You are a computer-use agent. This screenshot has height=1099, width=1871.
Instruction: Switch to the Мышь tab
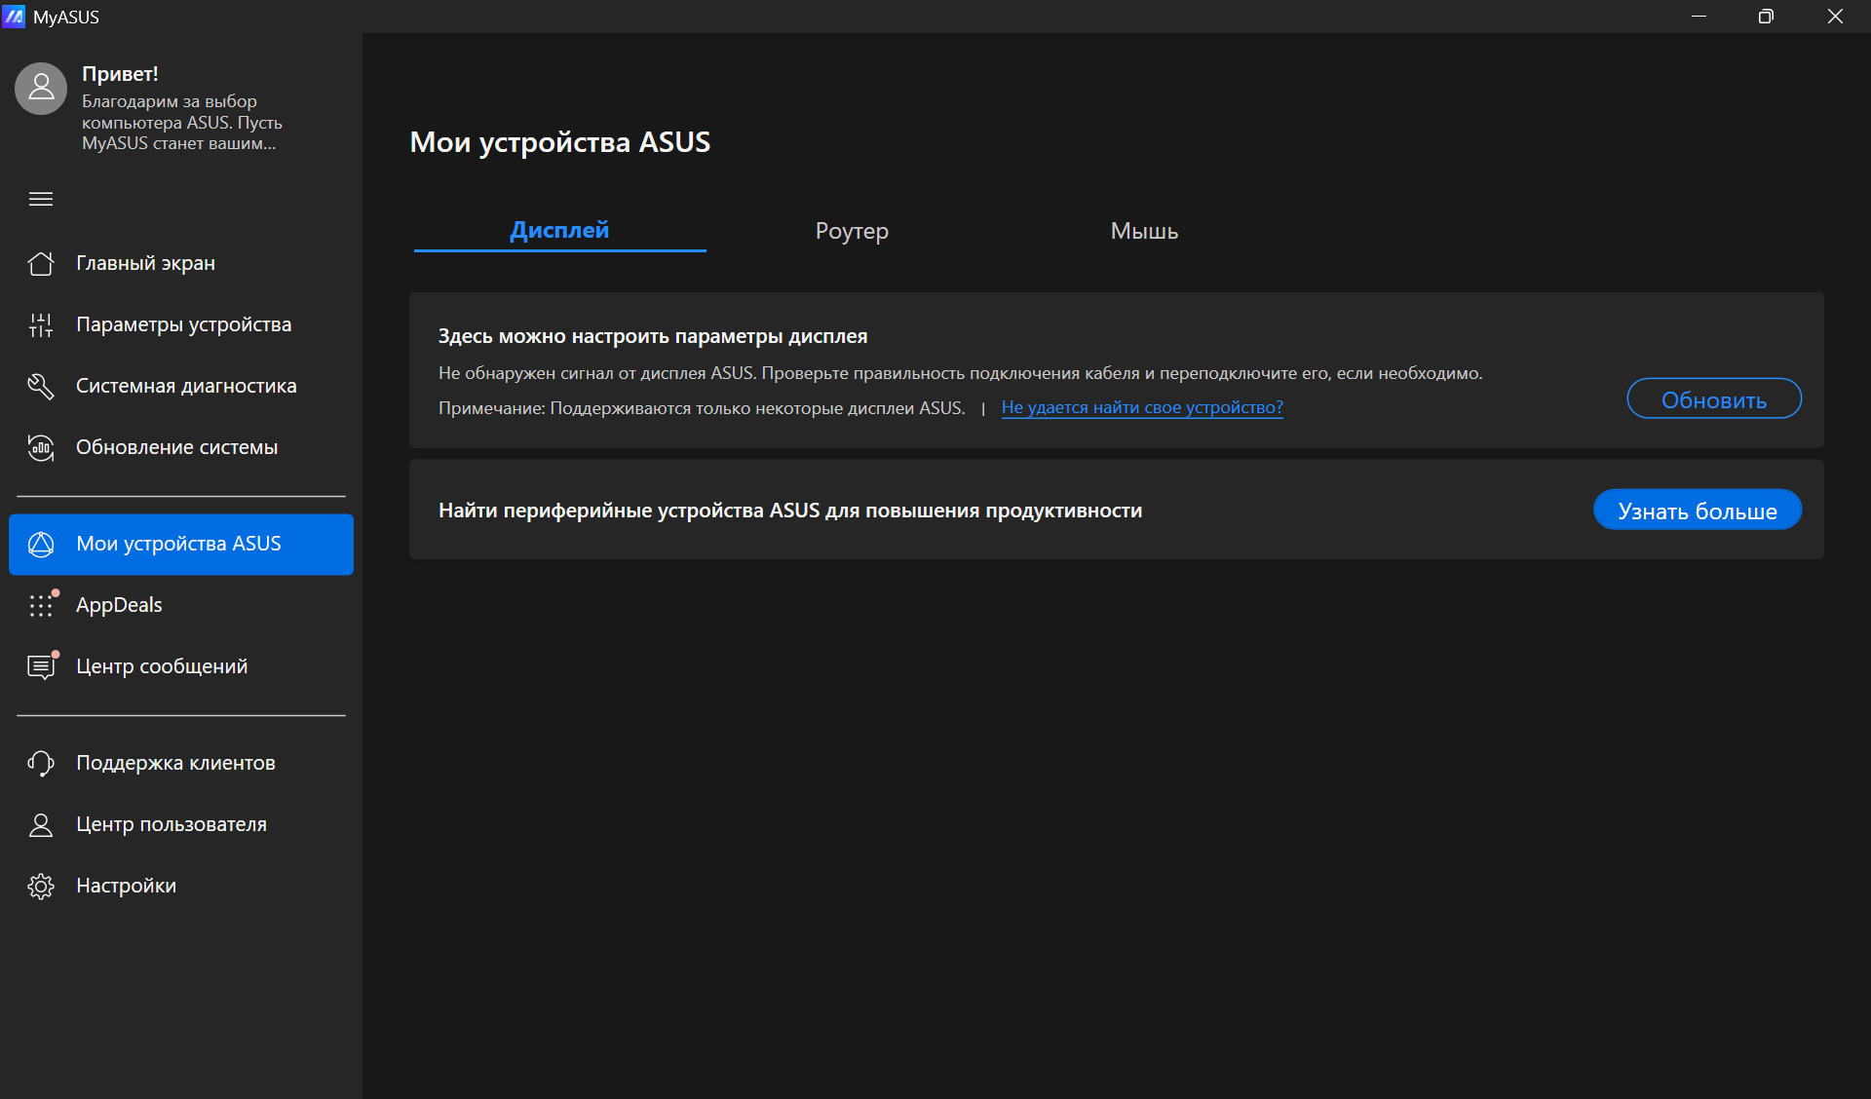(x=1144, y=231)
